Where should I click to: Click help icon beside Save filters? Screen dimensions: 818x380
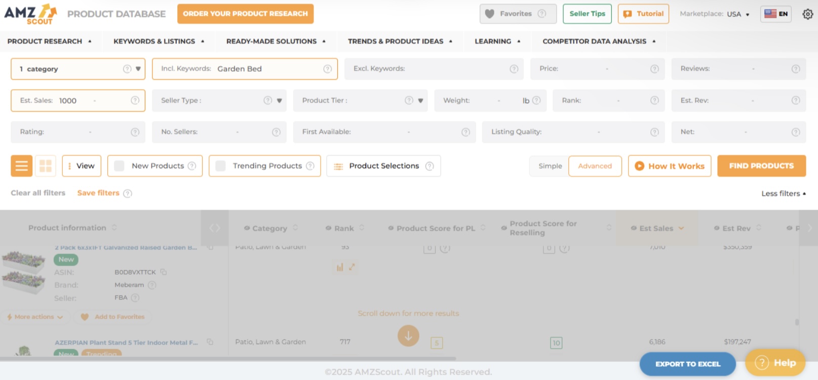pos(128,193)
